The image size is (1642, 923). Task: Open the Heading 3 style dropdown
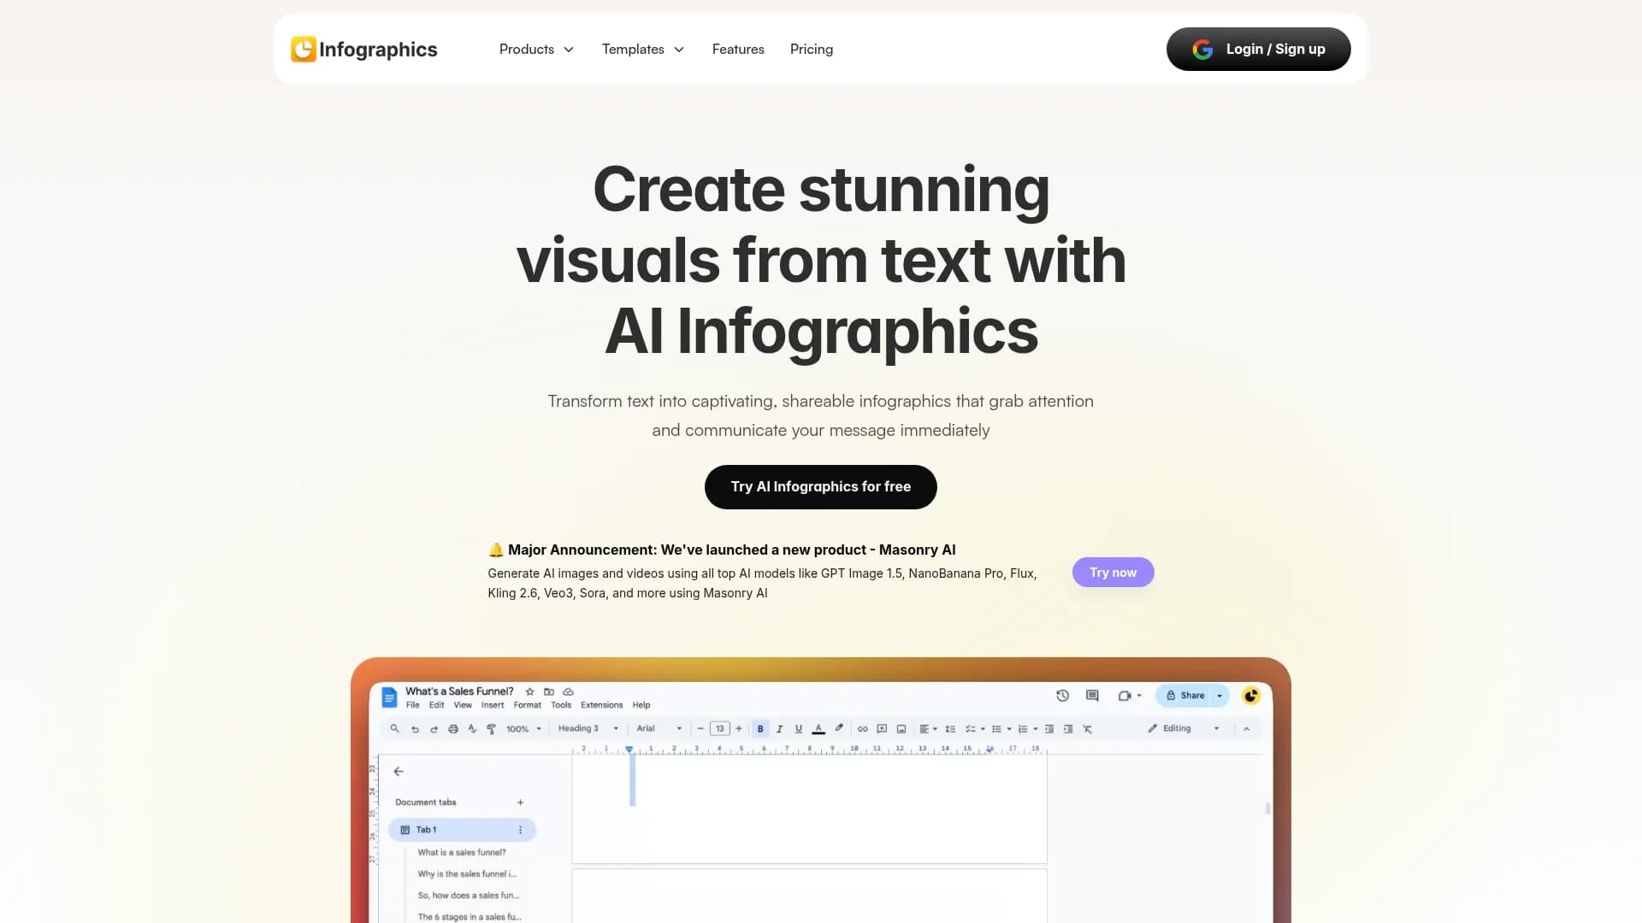point(588,729)
